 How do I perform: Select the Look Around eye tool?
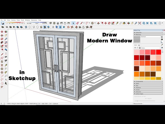click(6, 57)
